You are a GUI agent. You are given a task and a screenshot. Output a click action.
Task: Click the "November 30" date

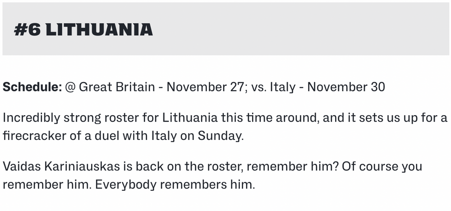[x=346, y=87]
